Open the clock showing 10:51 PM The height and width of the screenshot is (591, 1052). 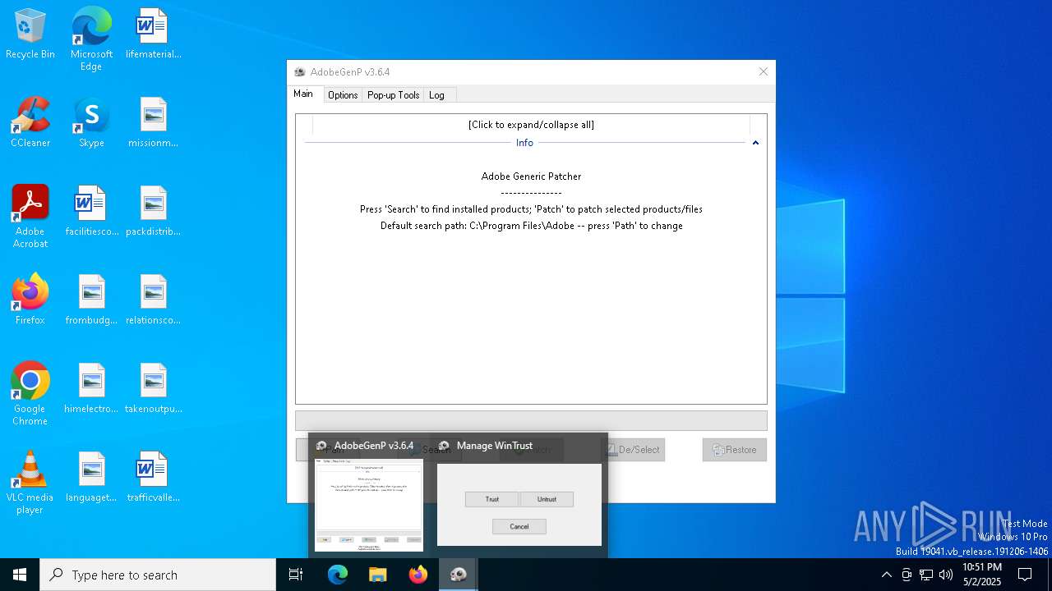(x=981, y=575)
